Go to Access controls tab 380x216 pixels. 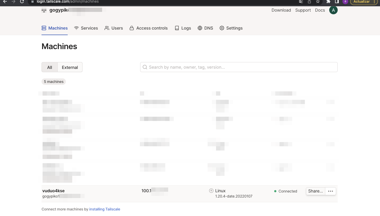149,28
